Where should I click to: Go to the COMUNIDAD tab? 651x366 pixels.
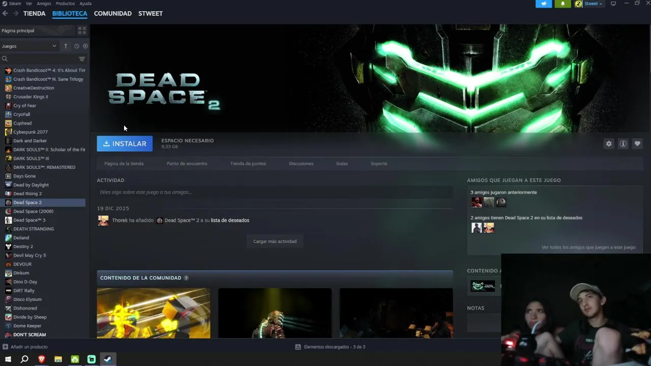pyautogui.click(x=113, y=14)
